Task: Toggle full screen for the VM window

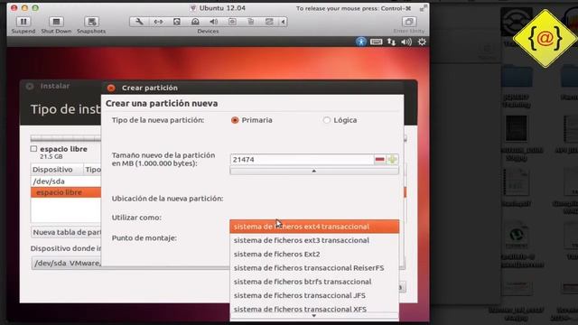Action: (x=424, y=8)
